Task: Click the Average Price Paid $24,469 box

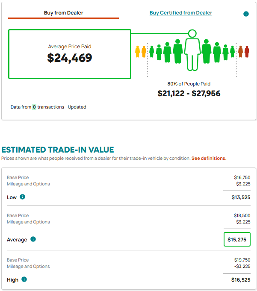Action: click(70, 54)
